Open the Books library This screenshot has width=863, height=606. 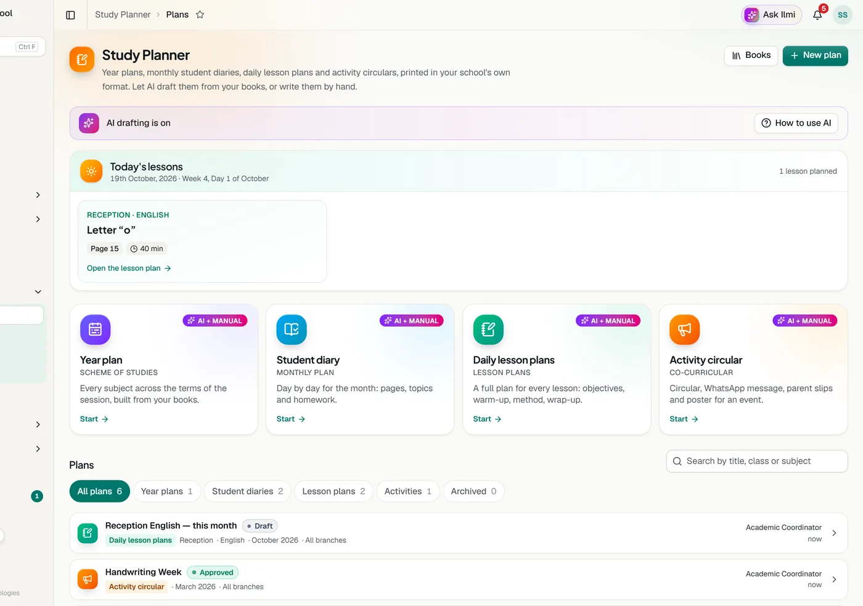(x=751, y=55)
